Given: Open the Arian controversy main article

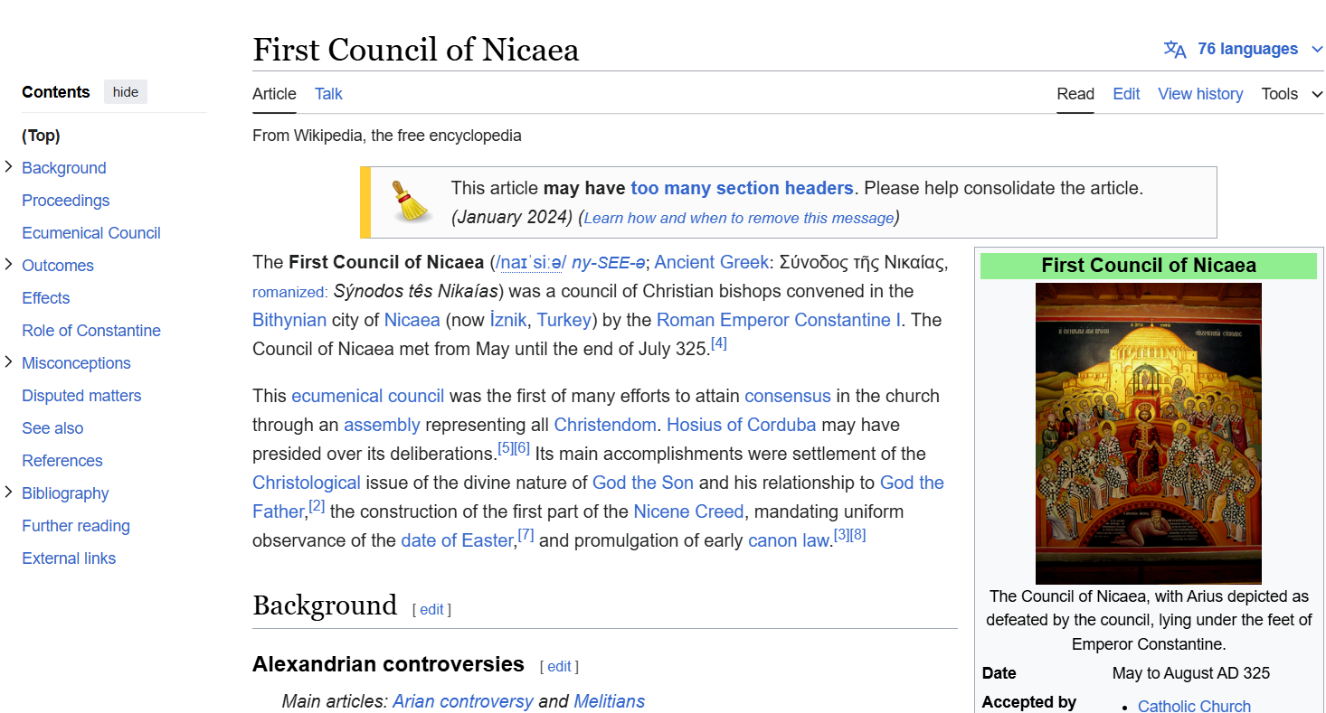Looking at the screenshot, I should [x=463, y=701].
